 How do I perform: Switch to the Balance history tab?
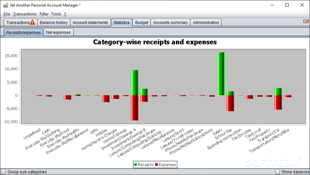pyautogui.click(x=53, y=22)
